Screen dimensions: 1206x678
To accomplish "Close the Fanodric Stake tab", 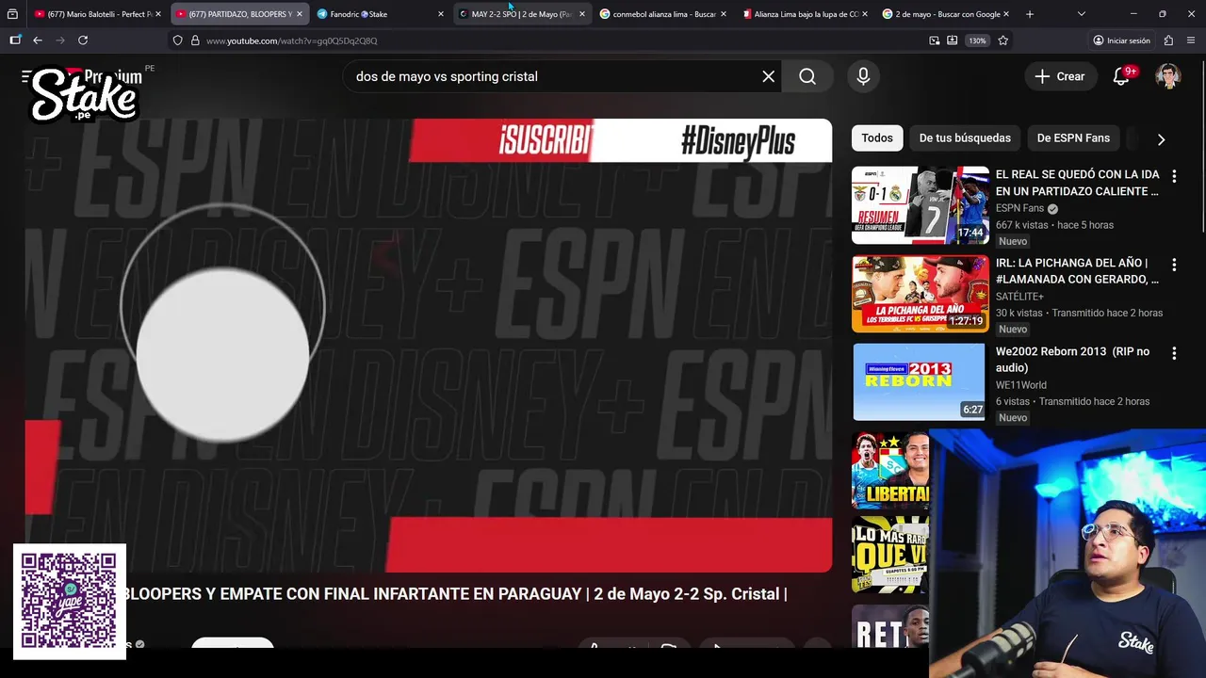I will (441, 14).
